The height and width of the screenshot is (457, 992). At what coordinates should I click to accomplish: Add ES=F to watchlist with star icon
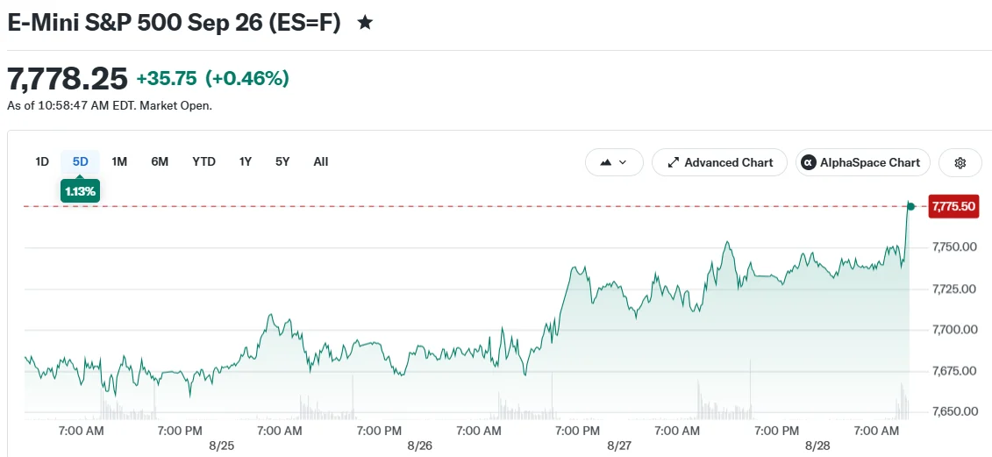click(x=364, y=24)
